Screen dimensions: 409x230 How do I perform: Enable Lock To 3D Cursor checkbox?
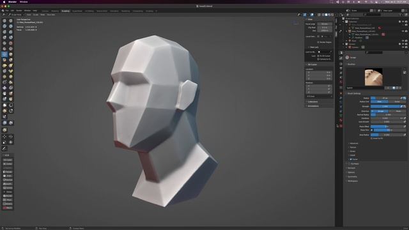[318, 56]
